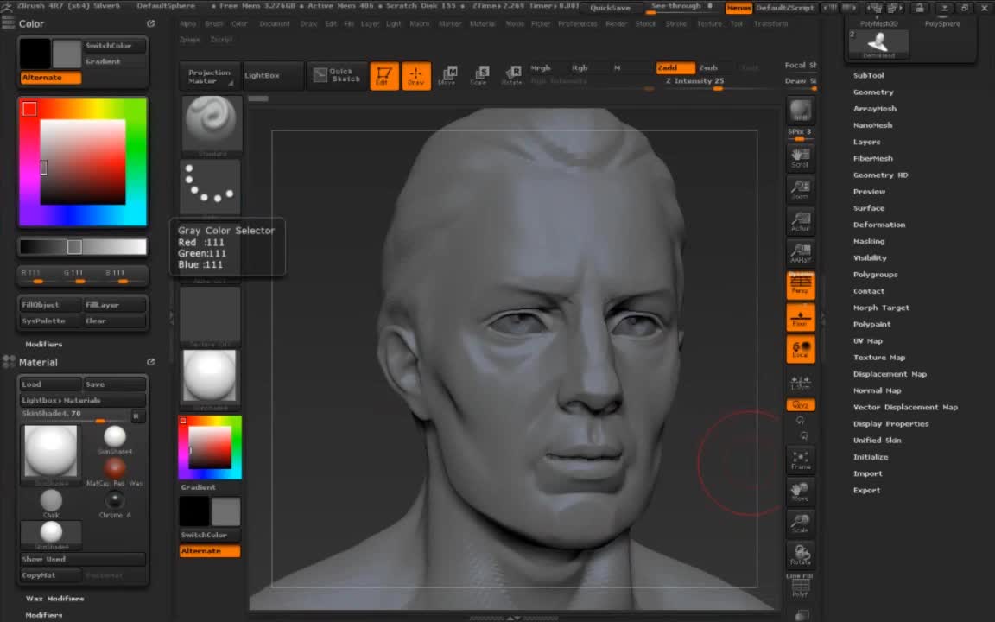Open the Stroke menu
Viewport: 995px width, 622px height.
pos(675,23)
